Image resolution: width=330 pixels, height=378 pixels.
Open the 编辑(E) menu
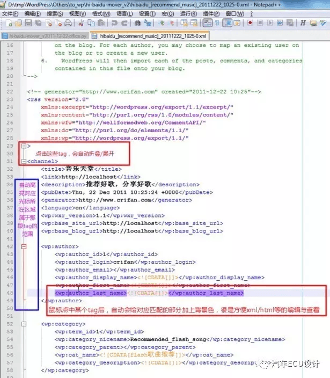pyautogui.click(x=33, y=14)
